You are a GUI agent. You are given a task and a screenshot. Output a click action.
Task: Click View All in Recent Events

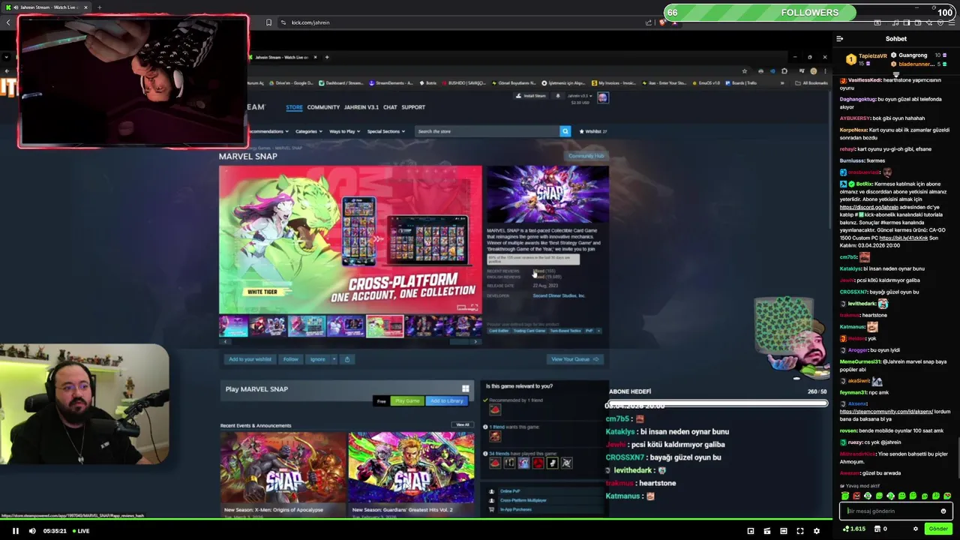(463, 424)
